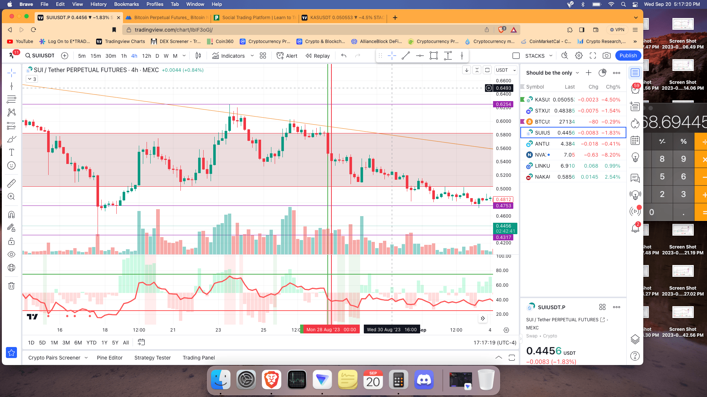The height and width of the screenshot is (397, 707).
Task: Click the trash Remove objects icon
Action: [11, 286]
